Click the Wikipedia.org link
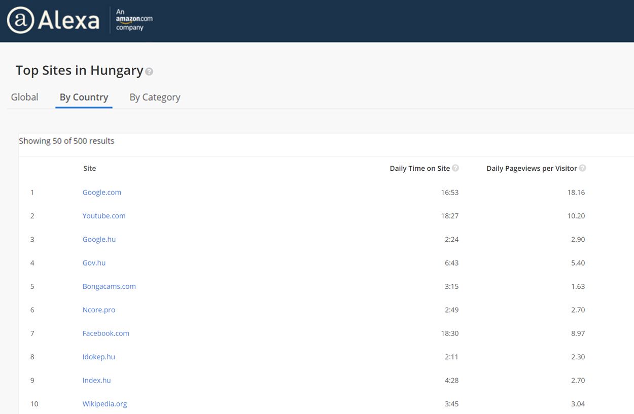634x414 pixels. tap(104, 404)
